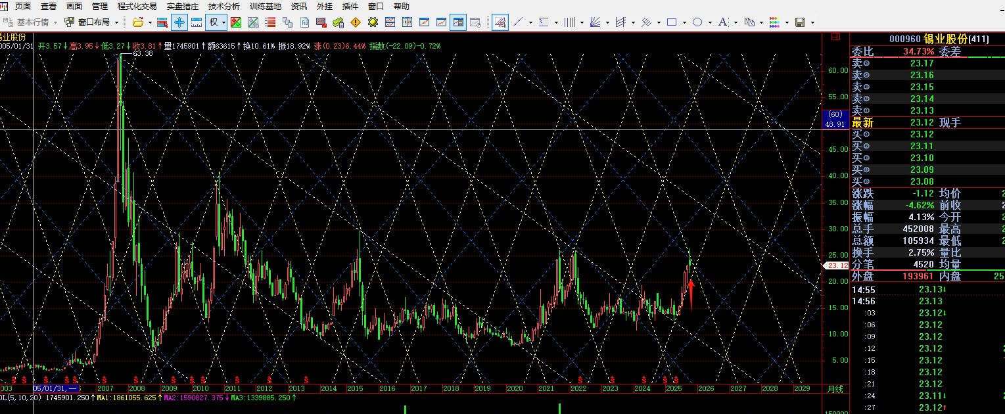Click the yellow diamond warning icon
1005x414 pixels.
tap(356, 22)
